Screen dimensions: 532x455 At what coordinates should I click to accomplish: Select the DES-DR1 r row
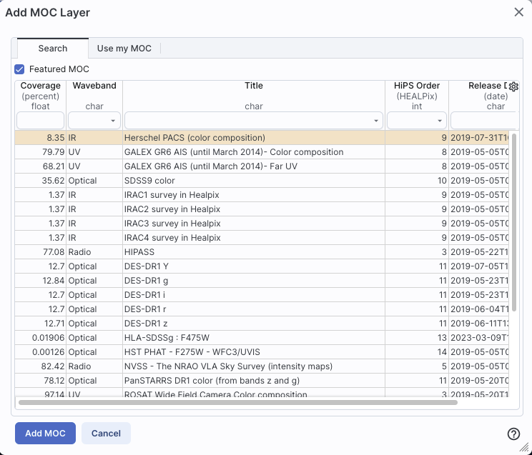pos(262,309)
